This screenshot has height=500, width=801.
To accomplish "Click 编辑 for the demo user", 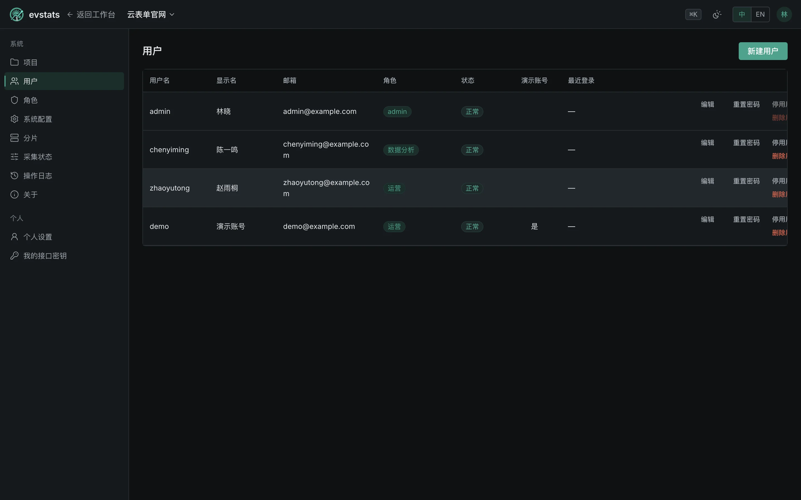I will click(707, 219).
